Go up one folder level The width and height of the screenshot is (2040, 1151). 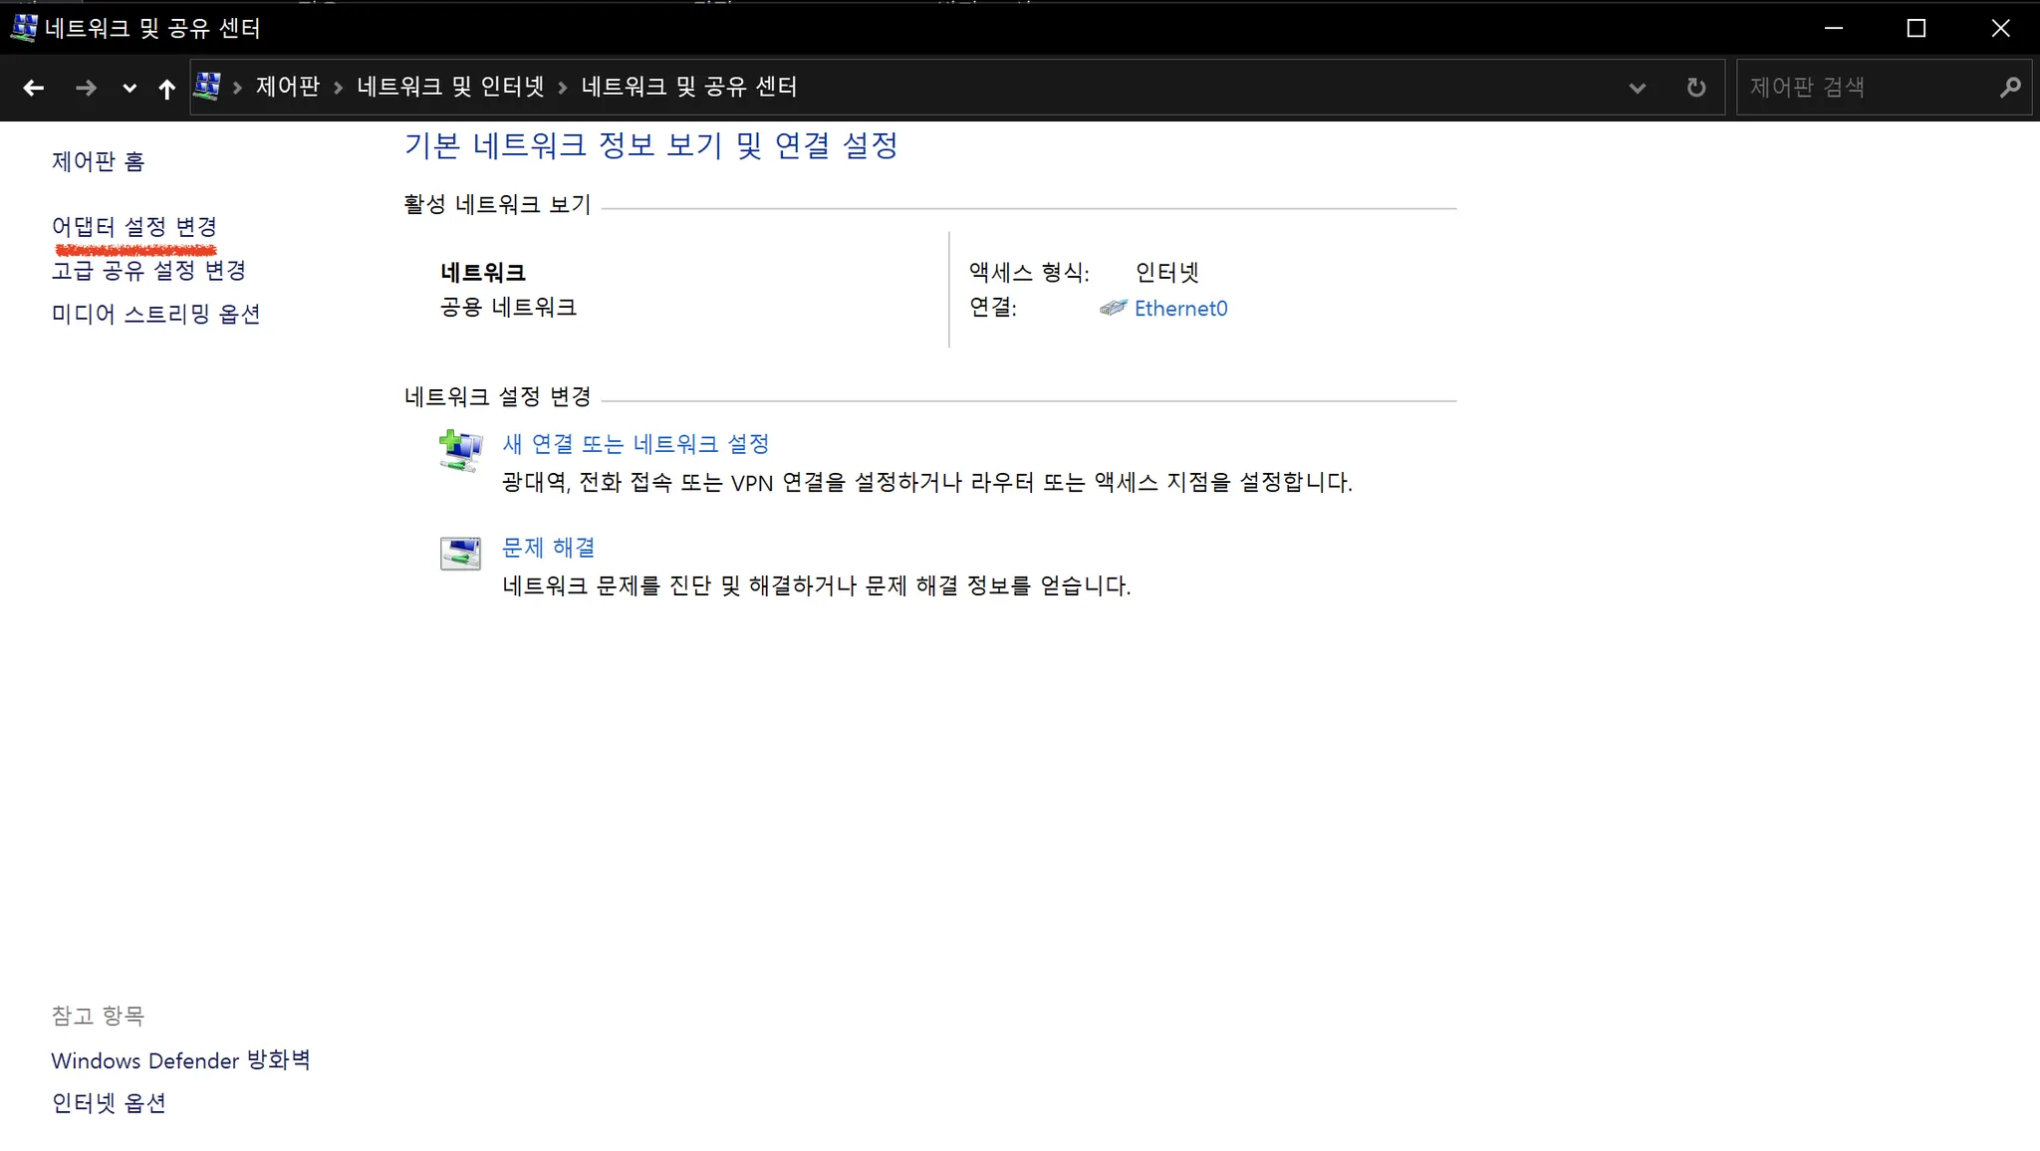click(x=166, y=89)
